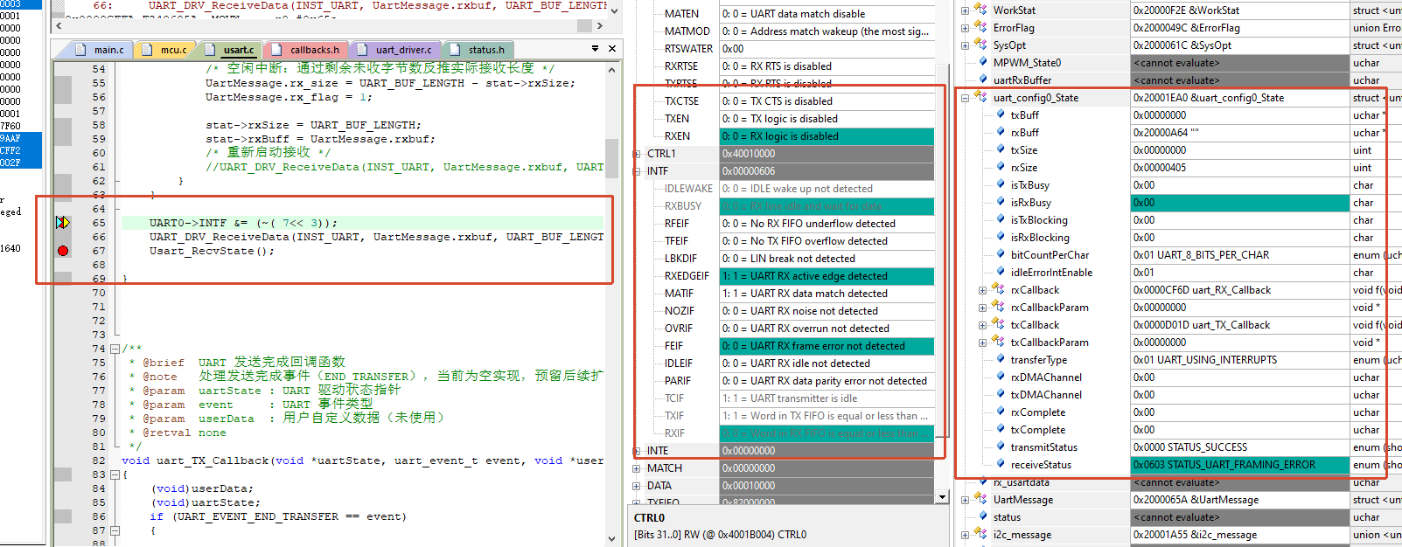The width and height of the screenshot is (1402, 547).
Task: Select the RXEDGEIF active edge detected field
Action: tap(827, 276)
